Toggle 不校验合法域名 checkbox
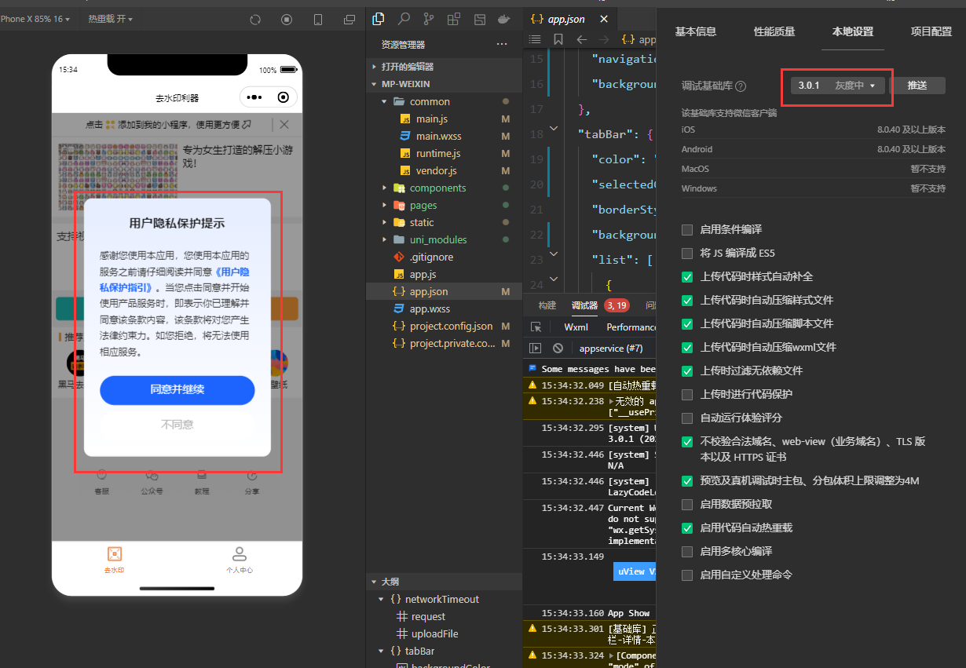This screenshot has width=966, height=668. point(687,441)
